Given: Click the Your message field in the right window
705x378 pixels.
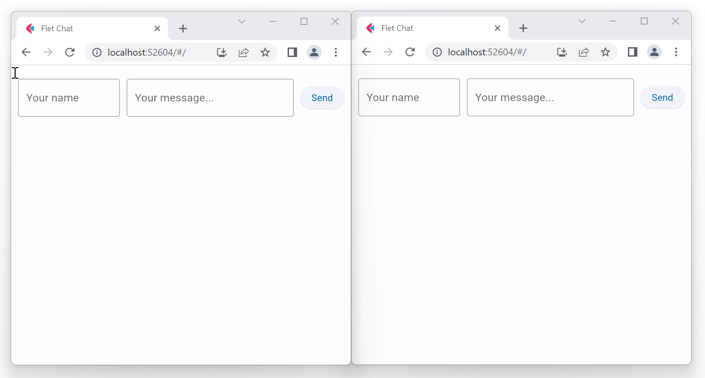Looking at the screenshot, I should tap(550, 97).
